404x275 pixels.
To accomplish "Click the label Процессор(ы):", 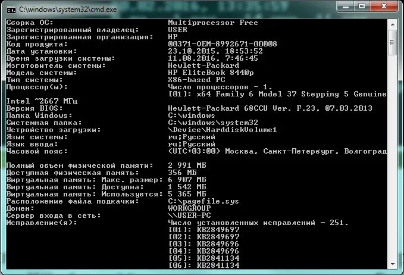I will pyautogui.click(x=37, y=87).
